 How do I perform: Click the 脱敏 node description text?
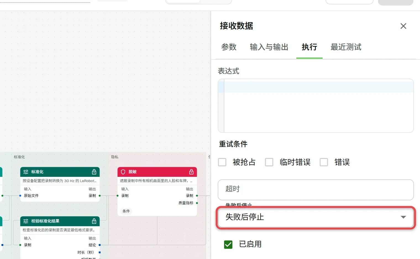tap(156, 181)
